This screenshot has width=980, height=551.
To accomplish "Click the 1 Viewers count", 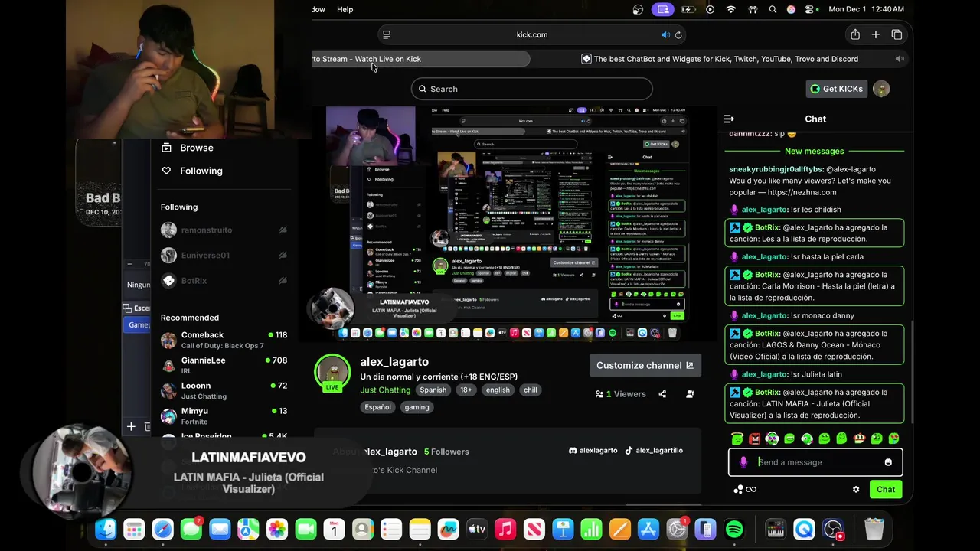I will coord(620,394).
